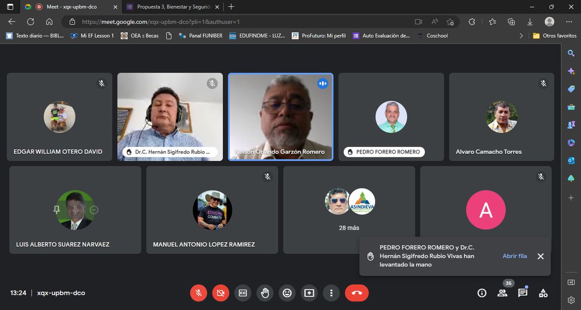View site information lock icon
Image resolution: width=581 pixels, height=310 pixels.
[x=72, y=22]
